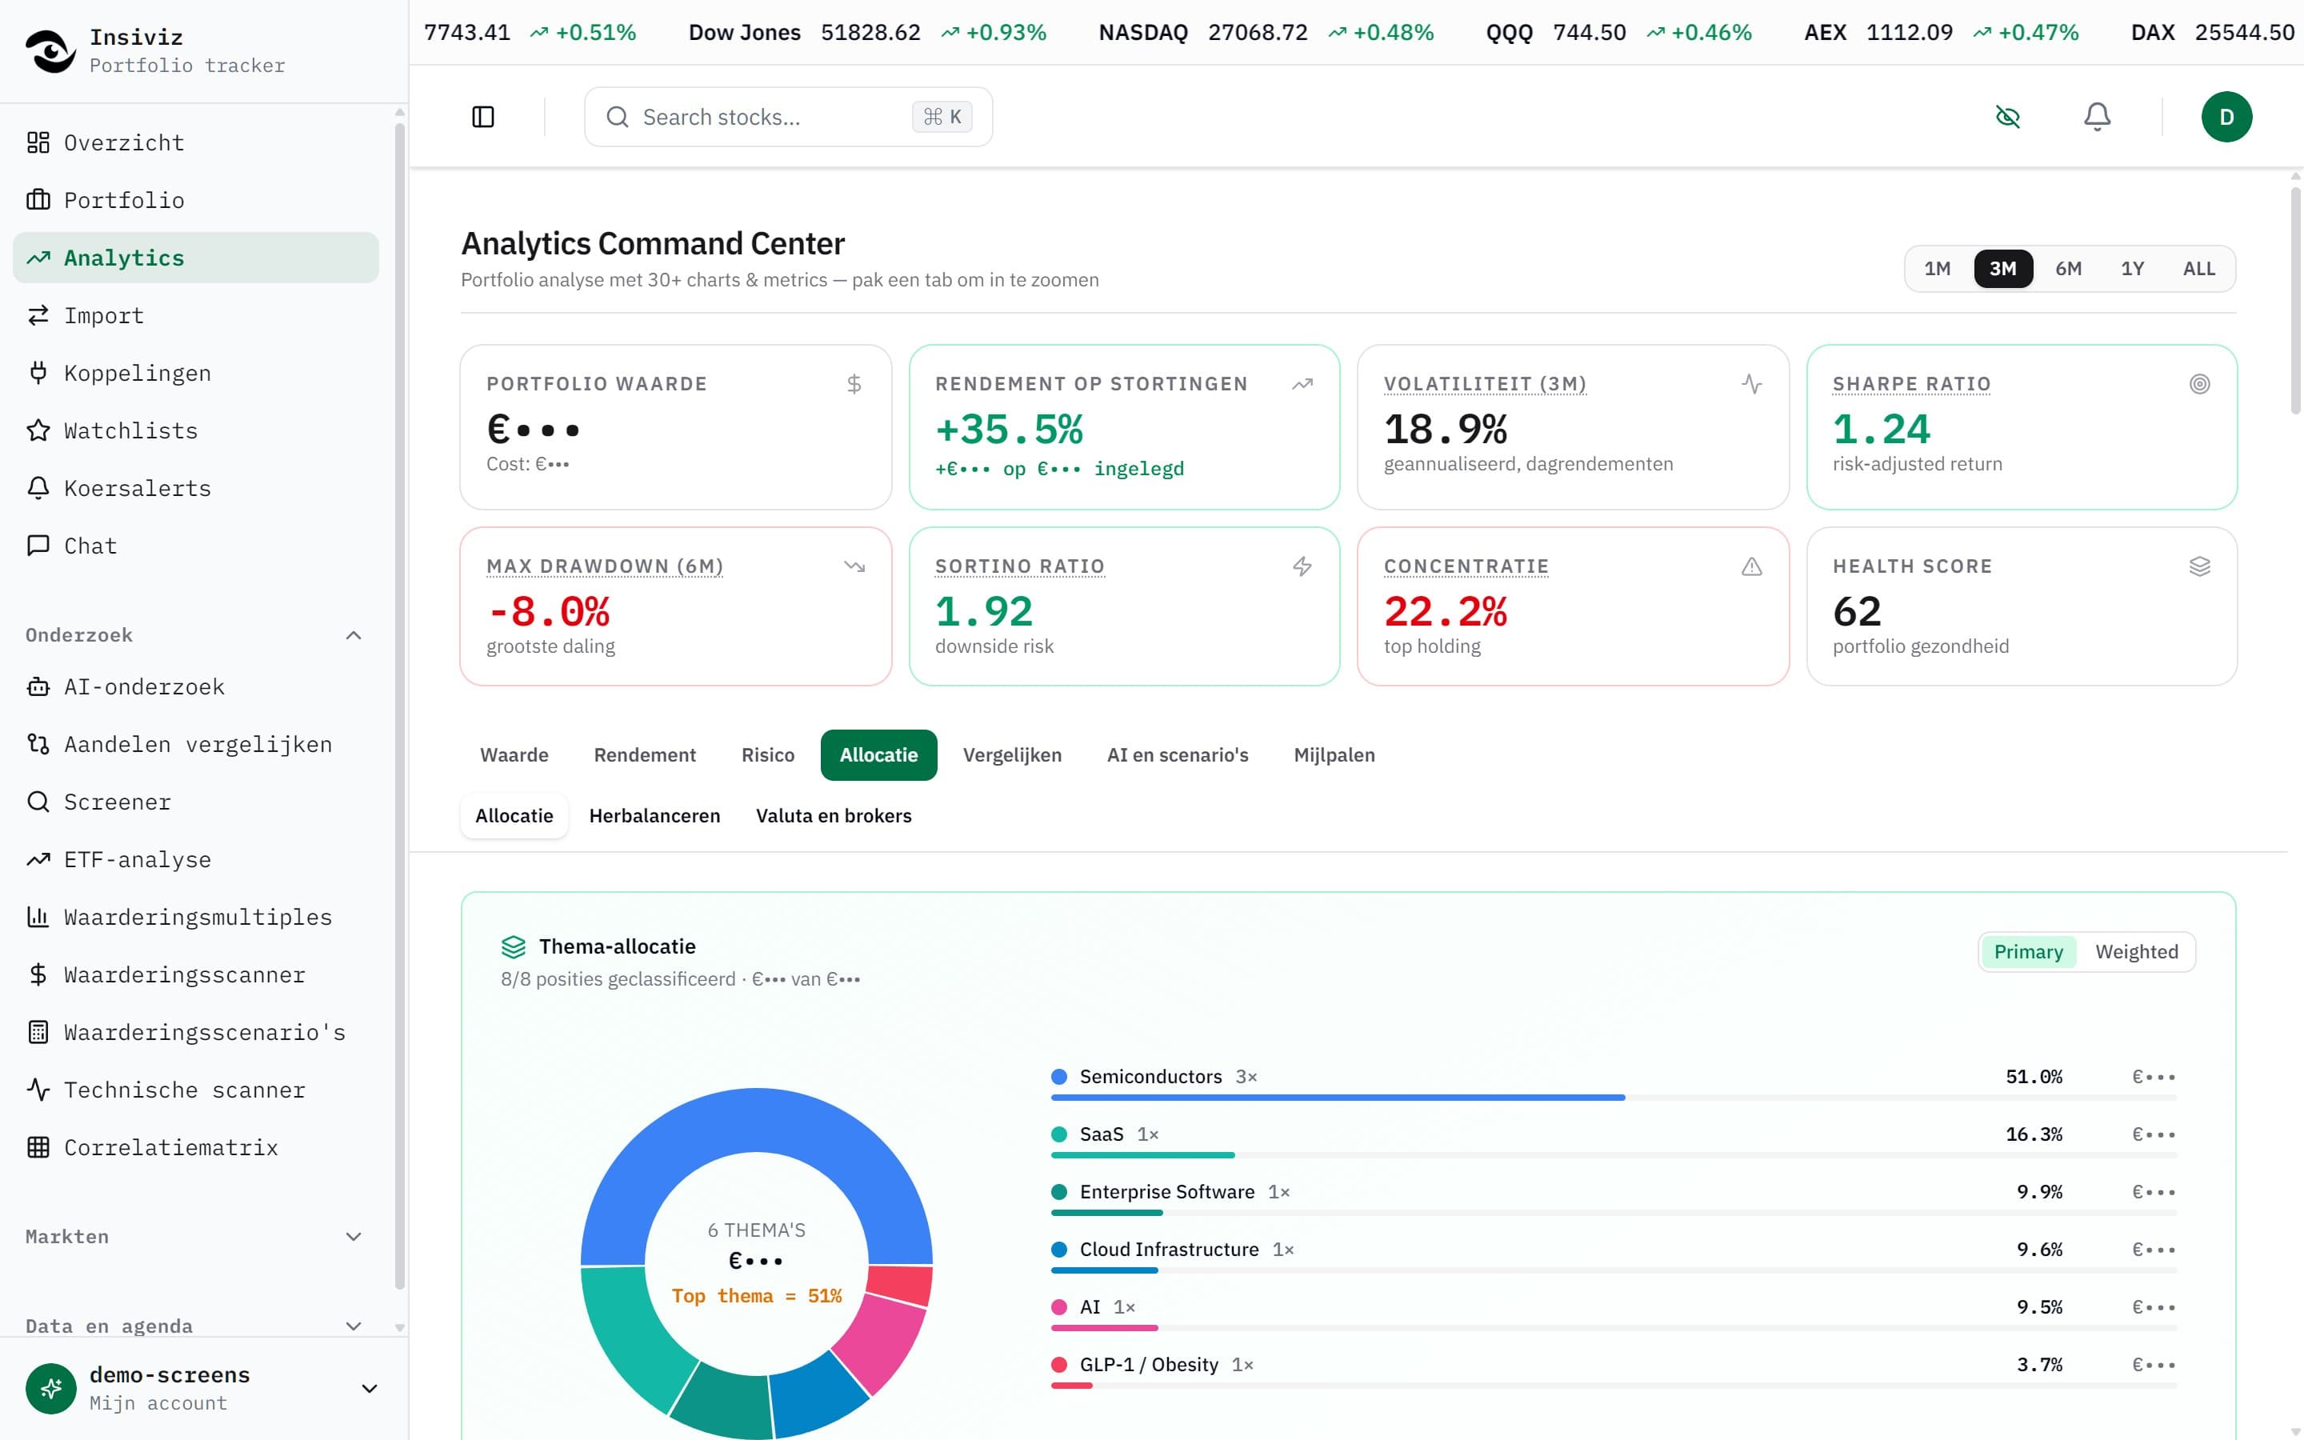Switch to the Rendement tab
The height and width of the screenshot is (1440, 2304).
(x=645, y=755)
